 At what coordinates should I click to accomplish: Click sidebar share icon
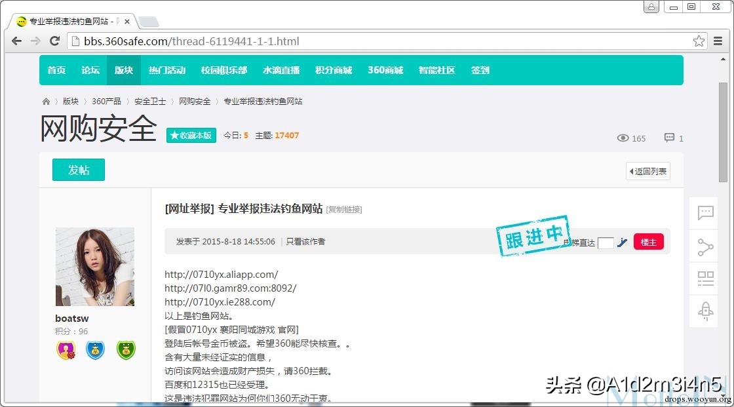pyautogui.click(x=705, y=247)
